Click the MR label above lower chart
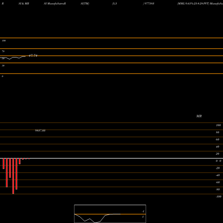The image size is (223, 223). tap(199, 116)
